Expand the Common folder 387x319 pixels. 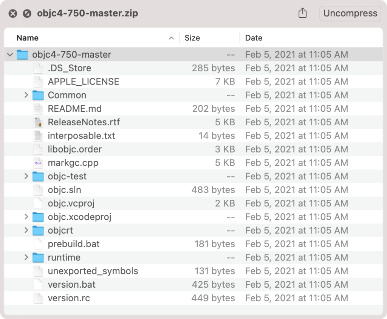(x=26, y=95)
